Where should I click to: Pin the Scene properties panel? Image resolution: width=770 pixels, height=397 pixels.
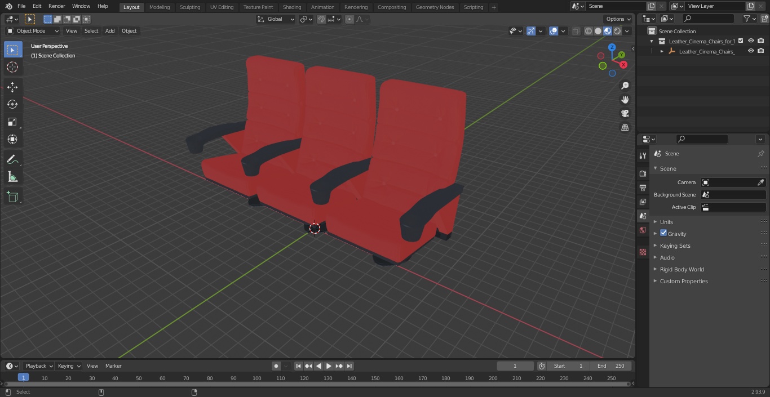(760, 154)
